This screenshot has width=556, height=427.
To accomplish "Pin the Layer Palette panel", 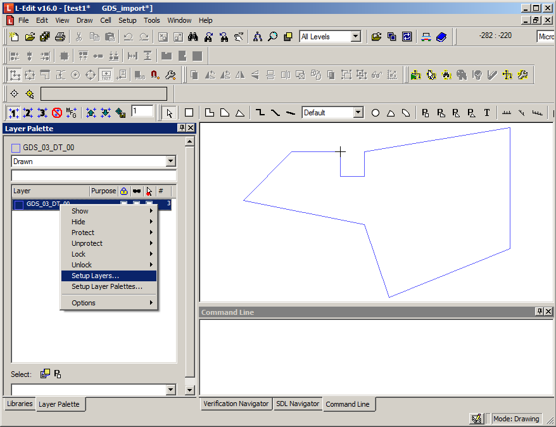I will click(x=182, y=129).
